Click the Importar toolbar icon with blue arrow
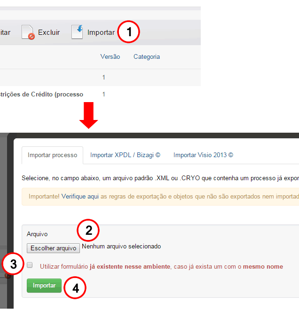Viewport: 299px width, 311px height. click(x=77, y=32)
